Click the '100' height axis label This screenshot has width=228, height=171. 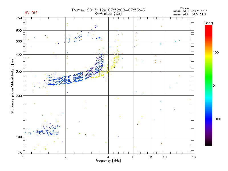tap(19, 137)
